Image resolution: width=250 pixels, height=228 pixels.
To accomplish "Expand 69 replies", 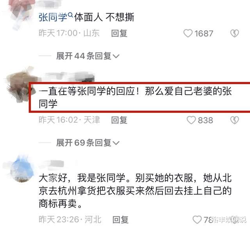I will click(x=87, y=143).
